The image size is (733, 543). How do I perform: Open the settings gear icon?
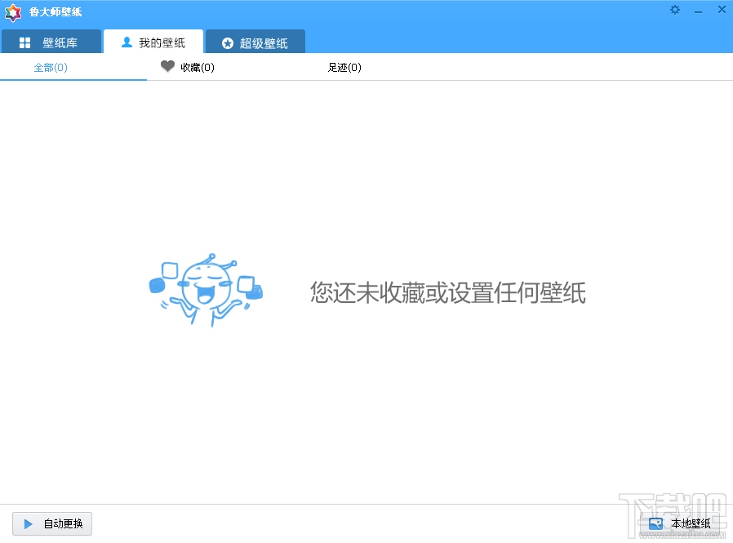[674, 10]
